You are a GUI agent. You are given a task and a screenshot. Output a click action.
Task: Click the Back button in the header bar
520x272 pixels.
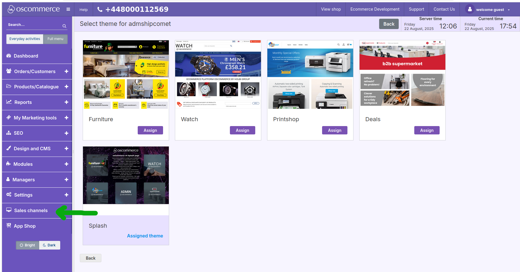[x=389, y=24]
